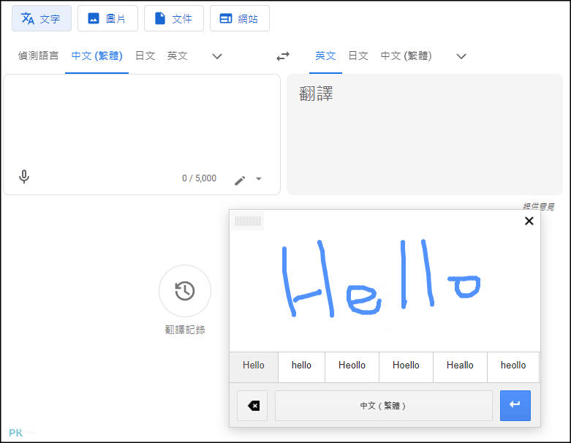The image size is (571, 443).
Task: Choose the handwriting suggestion "Hoello"
Action: click(406, 366)
